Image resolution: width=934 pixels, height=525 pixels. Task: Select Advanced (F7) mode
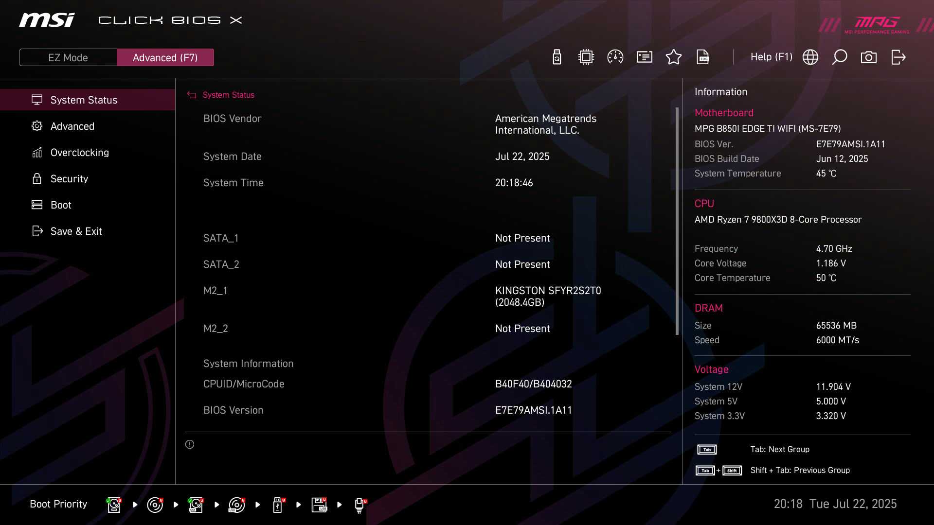point(165,57)
